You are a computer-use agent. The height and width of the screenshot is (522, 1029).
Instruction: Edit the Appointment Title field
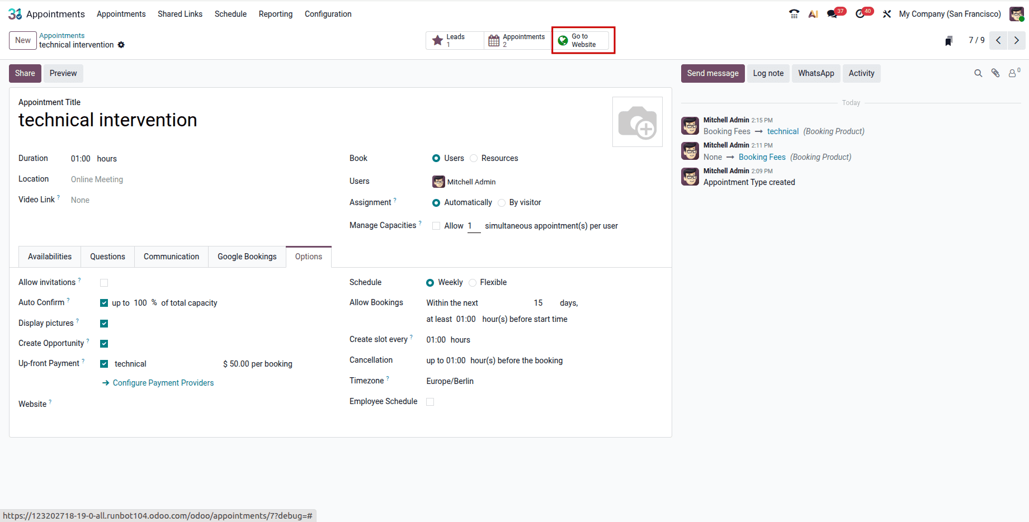click(310, 120)
